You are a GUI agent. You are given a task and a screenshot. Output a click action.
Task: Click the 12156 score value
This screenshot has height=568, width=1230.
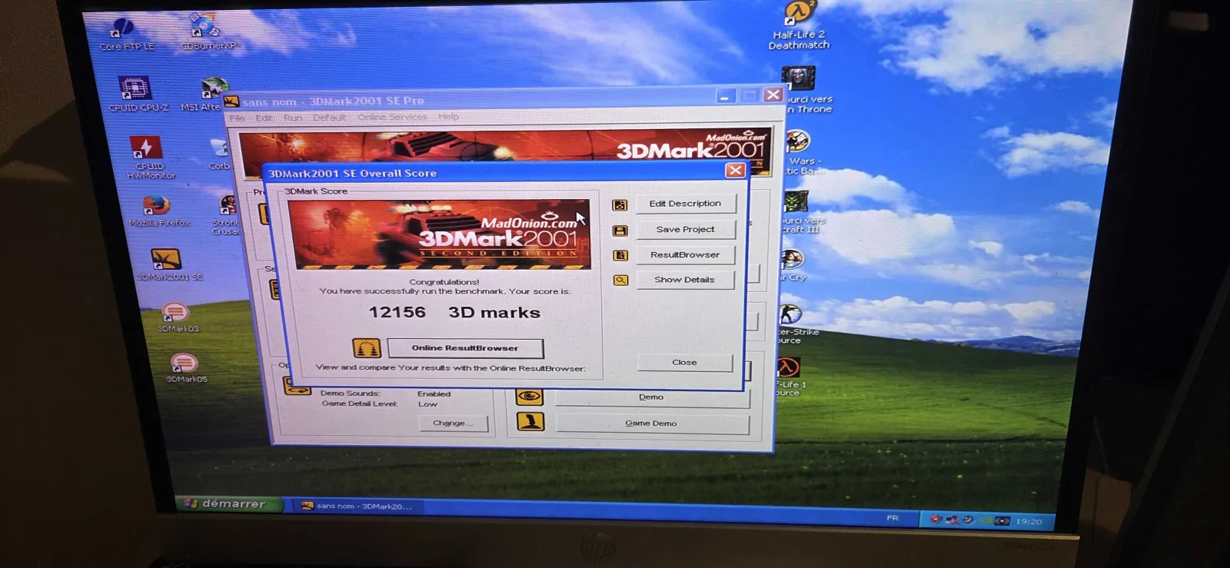click(397, 312)
